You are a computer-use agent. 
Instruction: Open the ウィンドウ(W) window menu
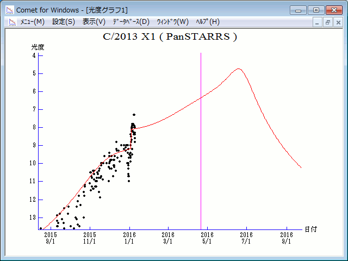(173, 22)
